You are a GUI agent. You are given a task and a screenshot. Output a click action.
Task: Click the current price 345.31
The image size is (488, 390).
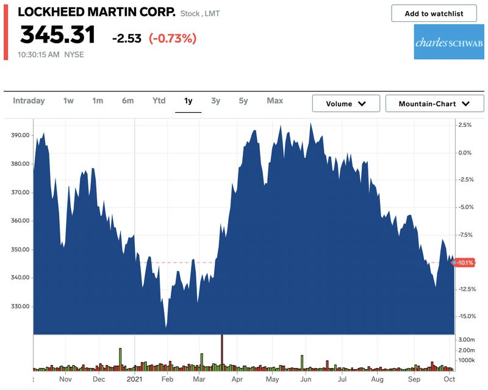click(x=57, y=35)
